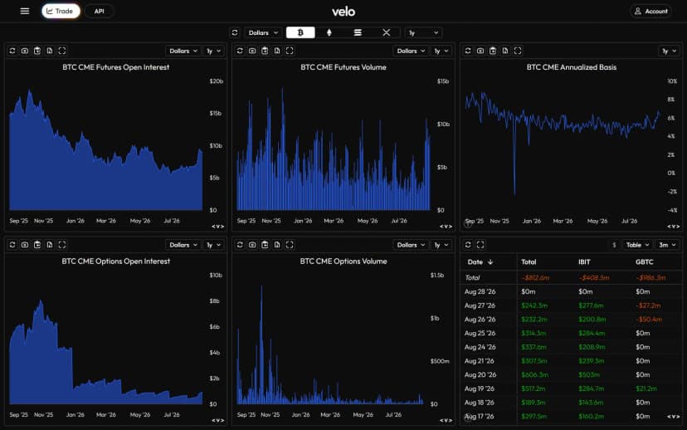Take camera snapshot of Options Volume chart

click(252, 245)
